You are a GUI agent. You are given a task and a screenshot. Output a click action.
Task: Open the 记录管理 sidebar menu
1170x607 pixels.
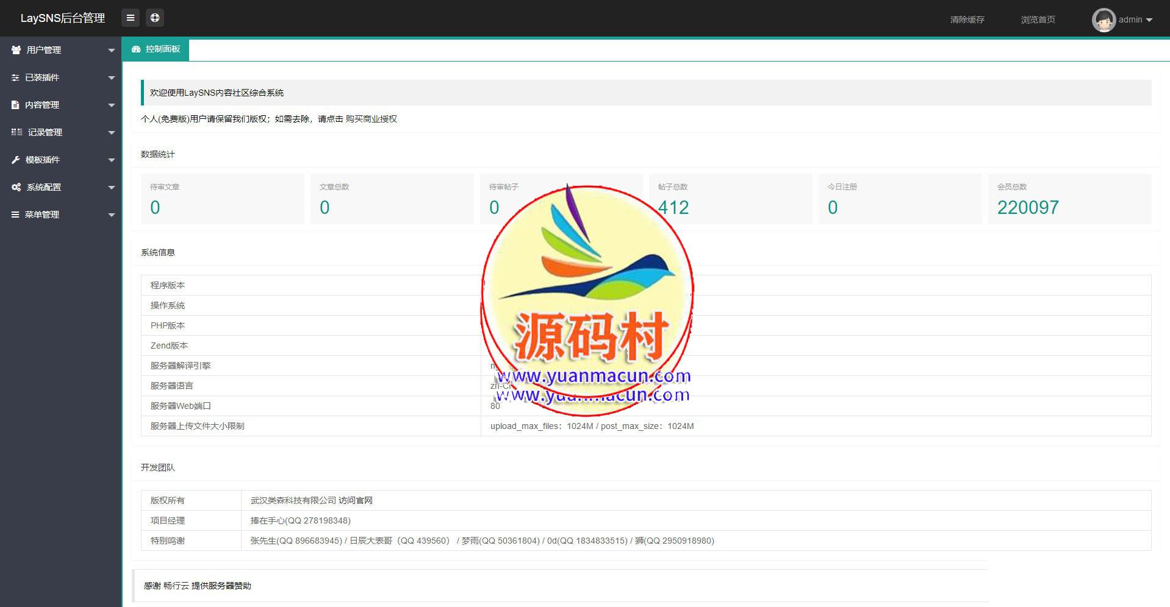point(61,132)
